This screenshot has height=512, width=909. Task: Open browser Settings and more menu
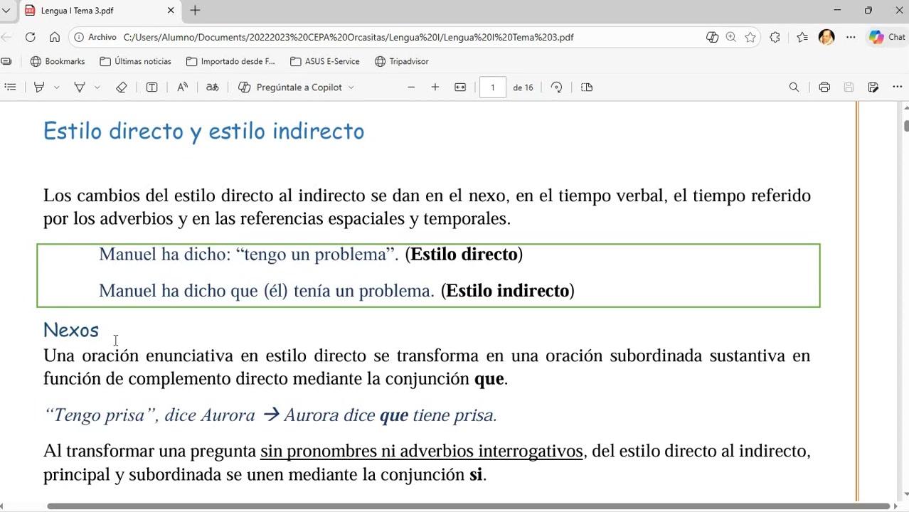pyautogui.click(x=851, y=37)
